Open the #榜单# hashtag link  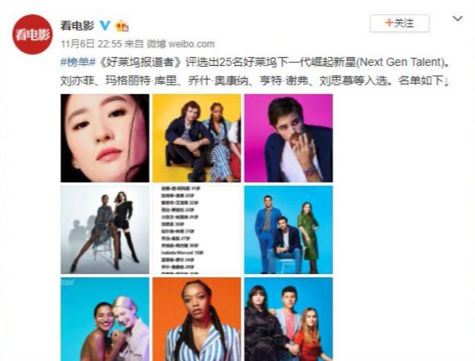click(x=78, y=62)
